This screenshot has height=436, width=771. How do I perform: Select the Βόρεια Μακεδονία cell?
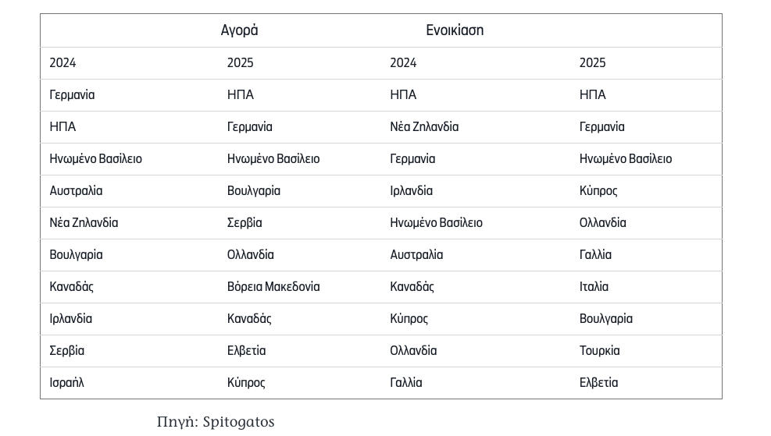273,287
